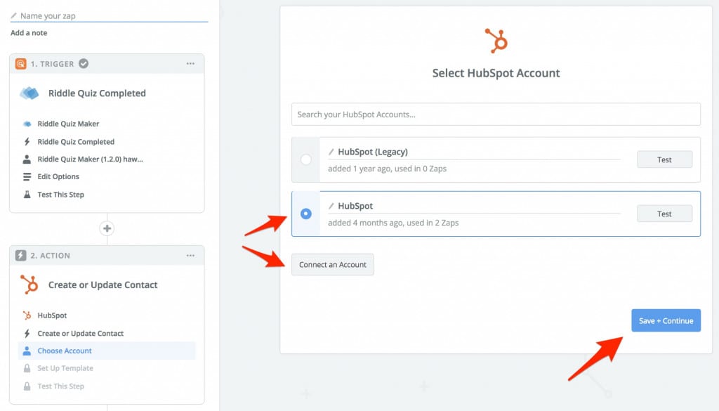Open the action step three-dot menu
The image size is (719, 411).
coord(190,256)
